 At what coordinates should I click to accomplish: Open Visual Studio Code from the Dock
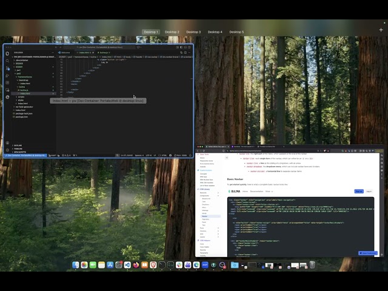click(x=127, y=265)
